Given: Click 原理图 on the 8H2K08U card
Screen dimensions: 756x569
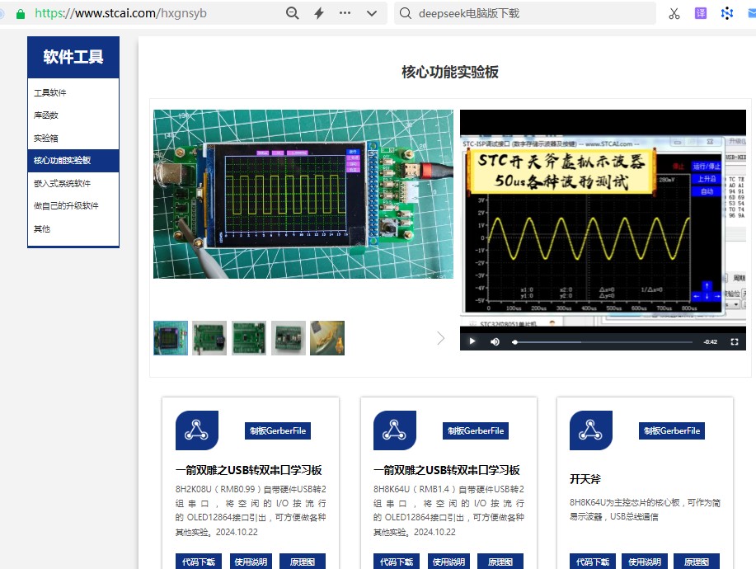Looking at the screenshot, I should click(303, 562).
